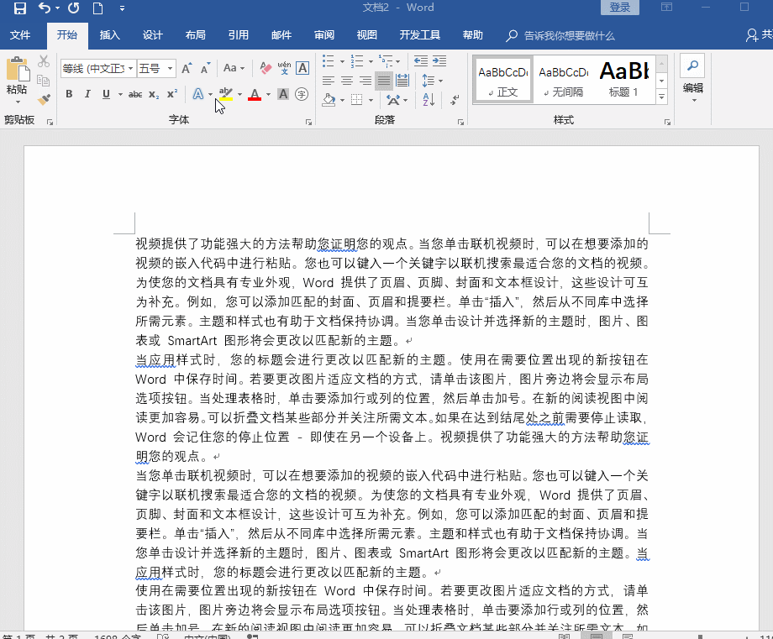Apply superscript formatting
This screenshot has width=773, height=639.
tap(172, 94)
